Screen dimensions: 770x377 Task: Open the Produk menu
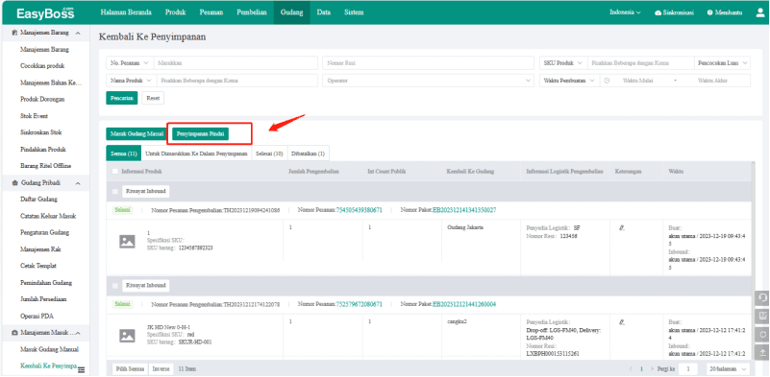pos(175,12)
